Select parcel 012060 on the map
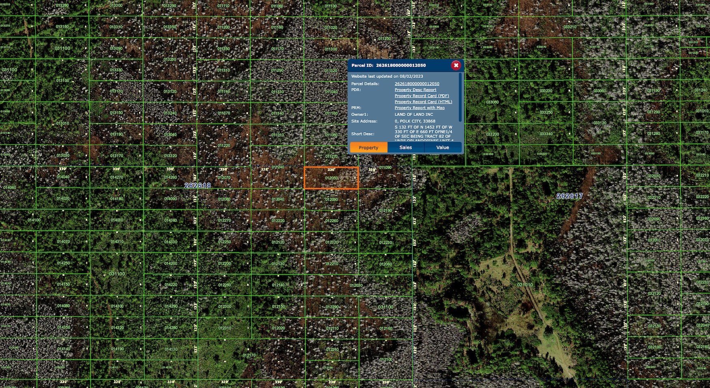The image size is (710, 388). point(385,264)
